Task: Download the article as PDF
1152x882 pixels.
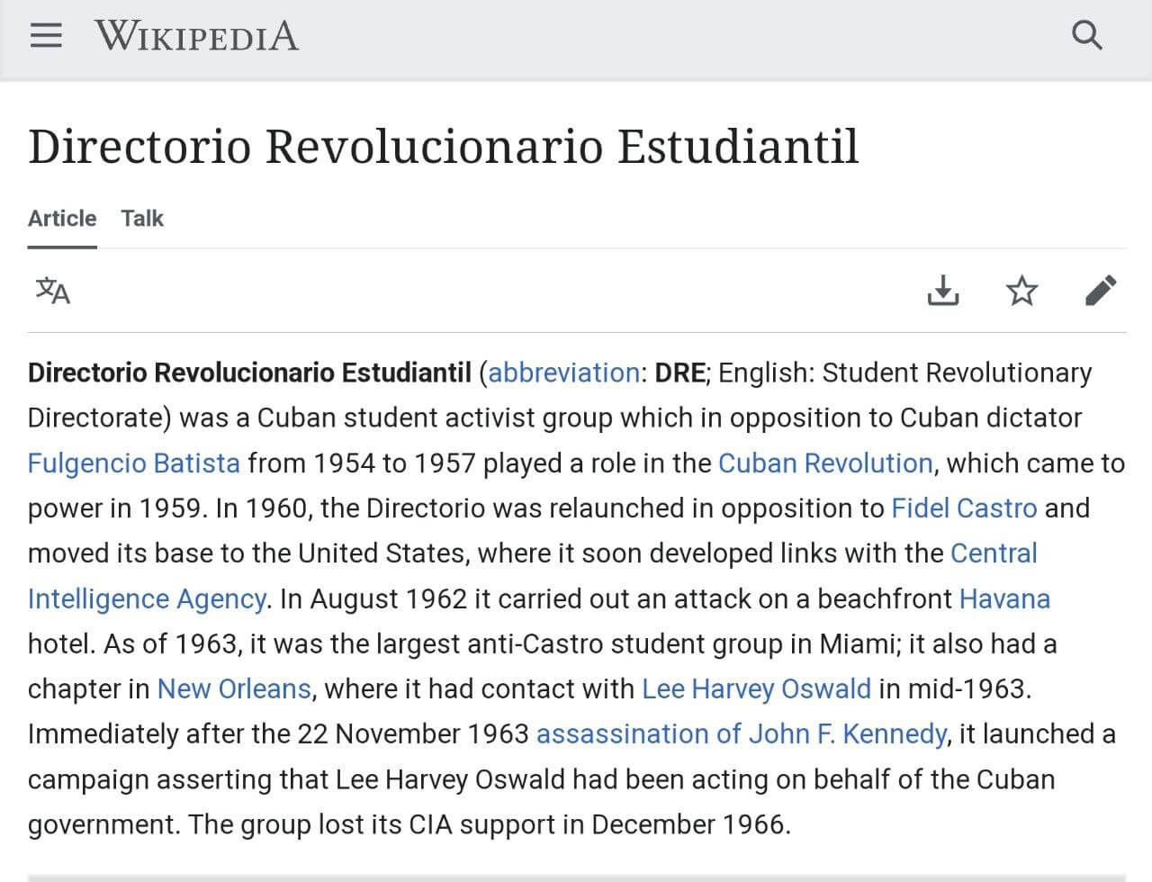Action: click(942, 291)
